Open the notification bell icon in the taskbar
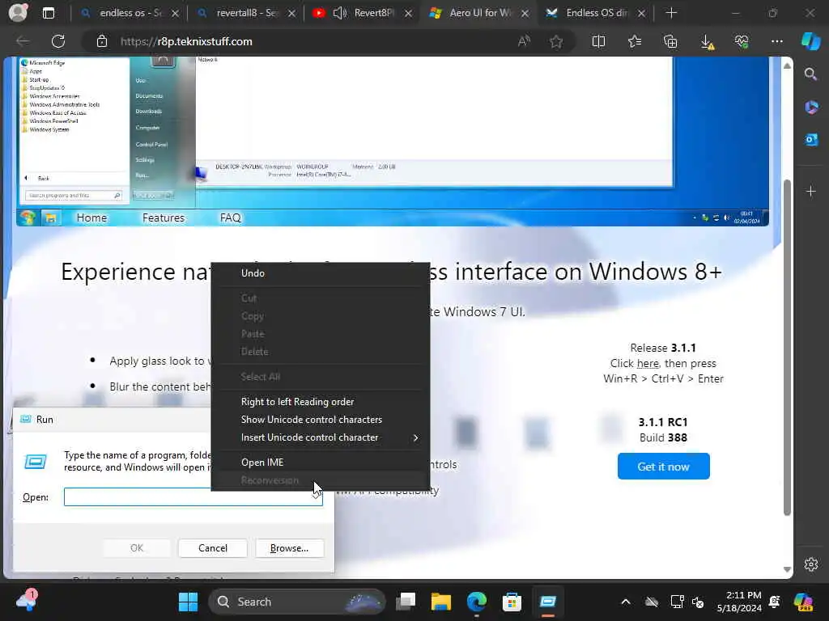 pyautogui.click(x=775, y=602)
